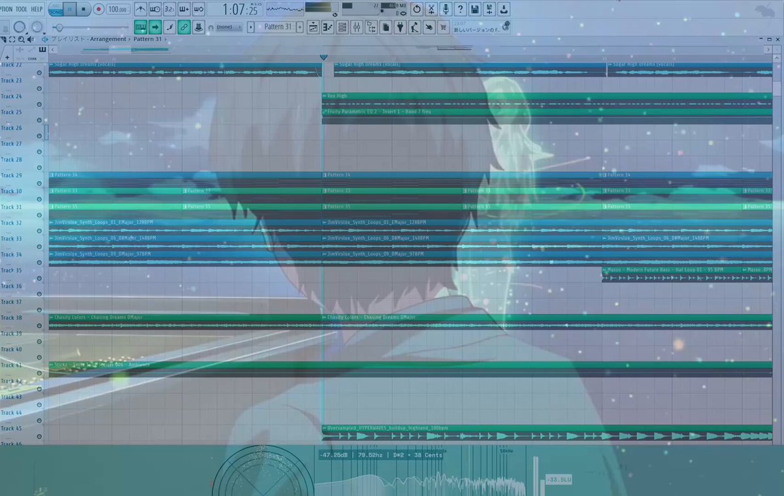The height and width of the screenshot is (496, 784).
Task: Click the playlist zoom magnifier icon
Action: click(22, 39)
